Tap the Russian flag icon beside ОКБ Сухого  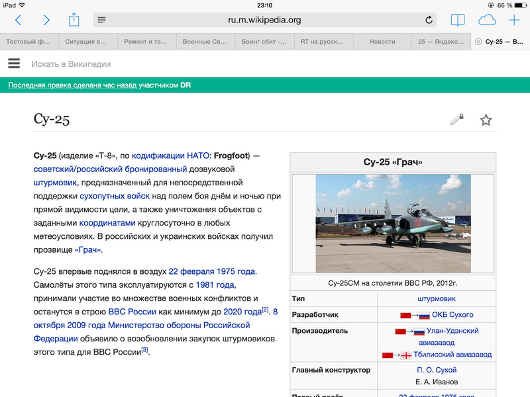[x=424, y=316]
